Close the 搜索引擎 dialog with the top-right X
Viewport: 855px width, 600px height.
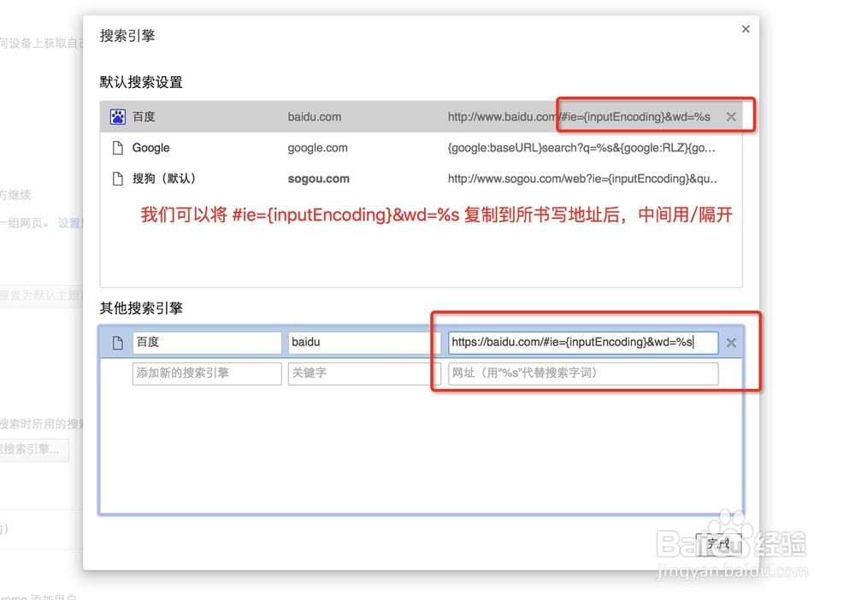pos(746,29)
